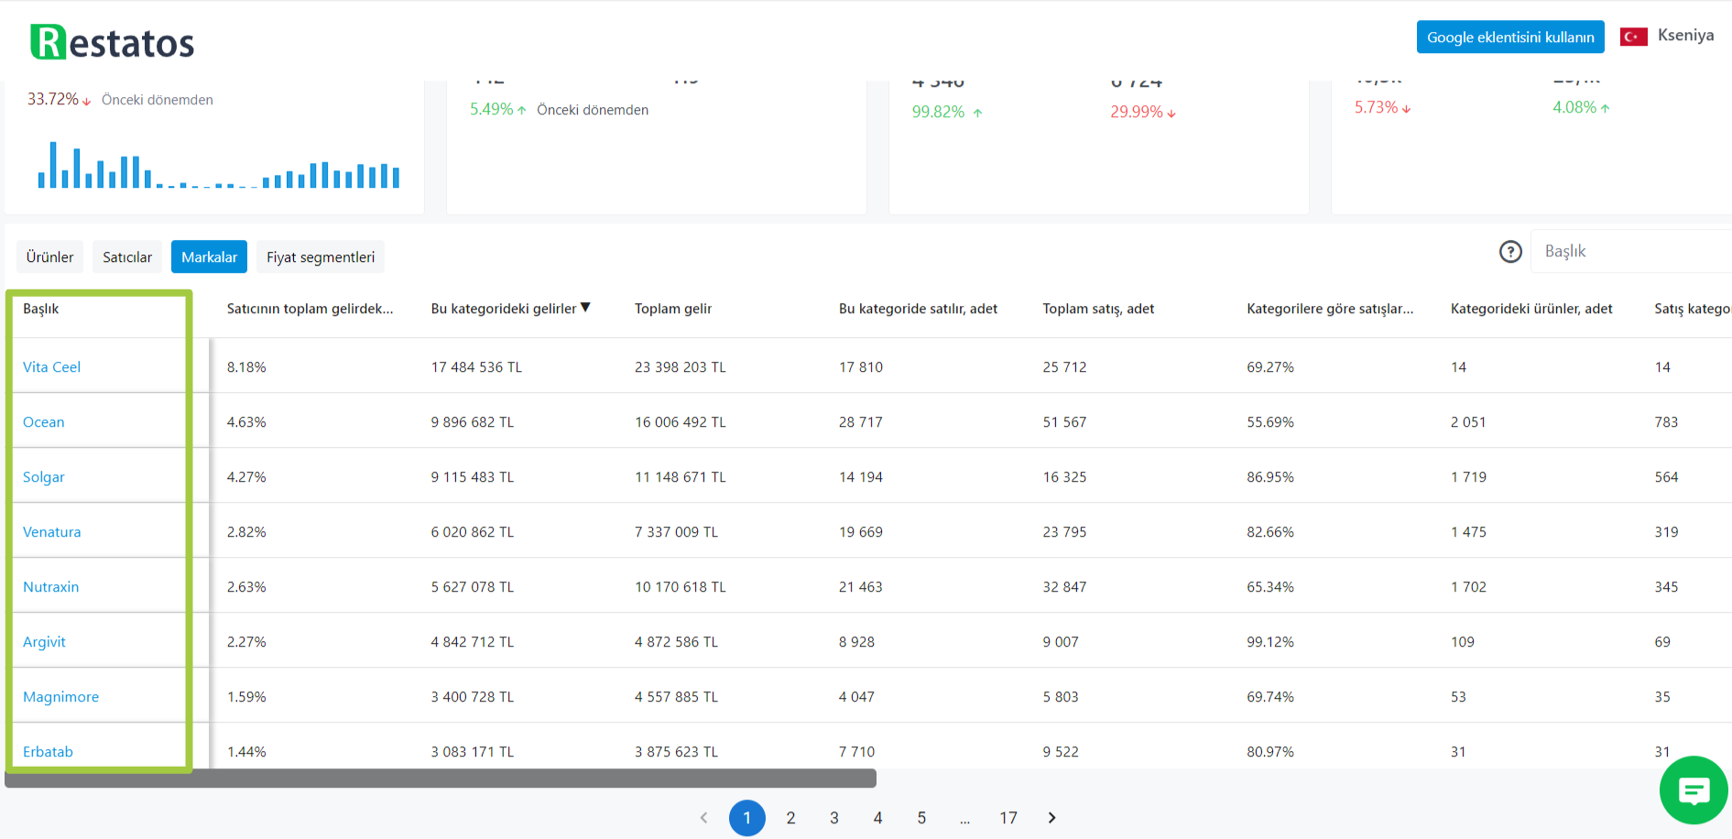Click the 86.95% cell in Solgar row
Screen dimensions: 1732x839
click(x=1270, y=476)
